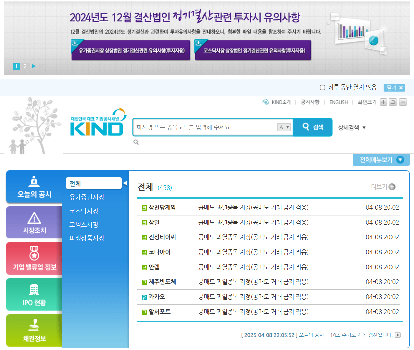Open the 공지사항 link
Viewport: 414px width, 350px height.
tap(310, 102)
